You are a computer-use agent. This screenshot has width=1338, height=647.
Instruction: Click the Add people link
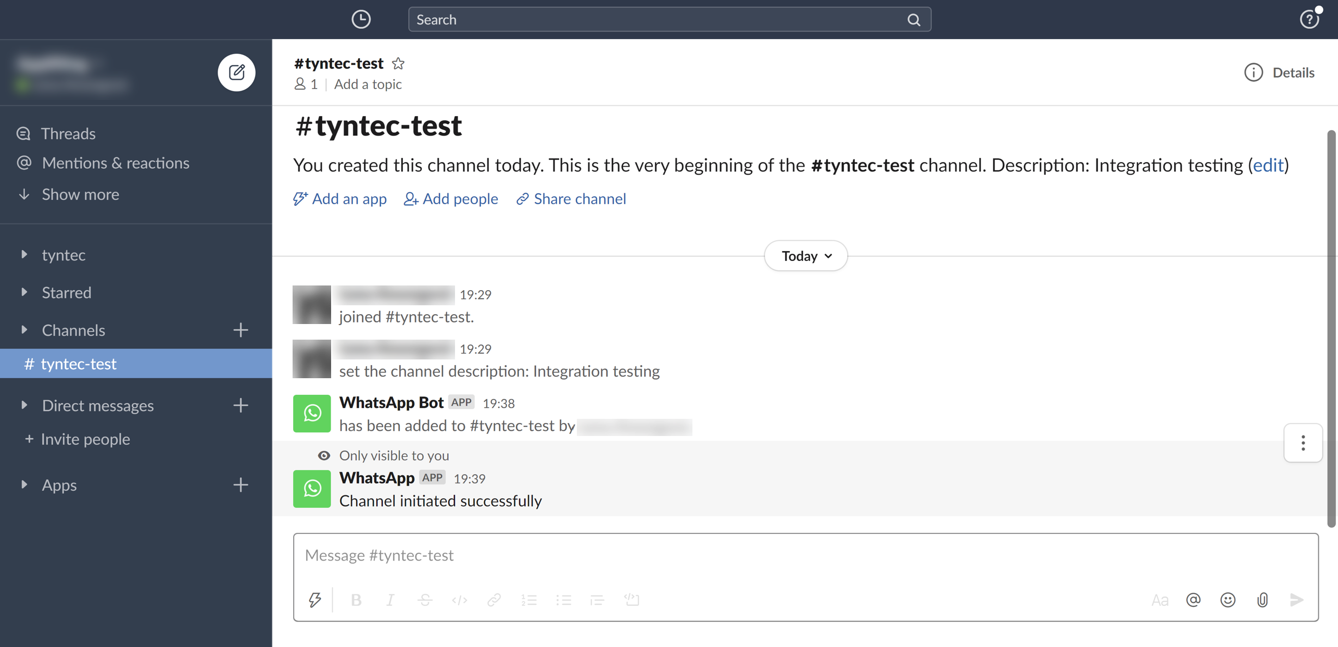[x=451, y=199]
